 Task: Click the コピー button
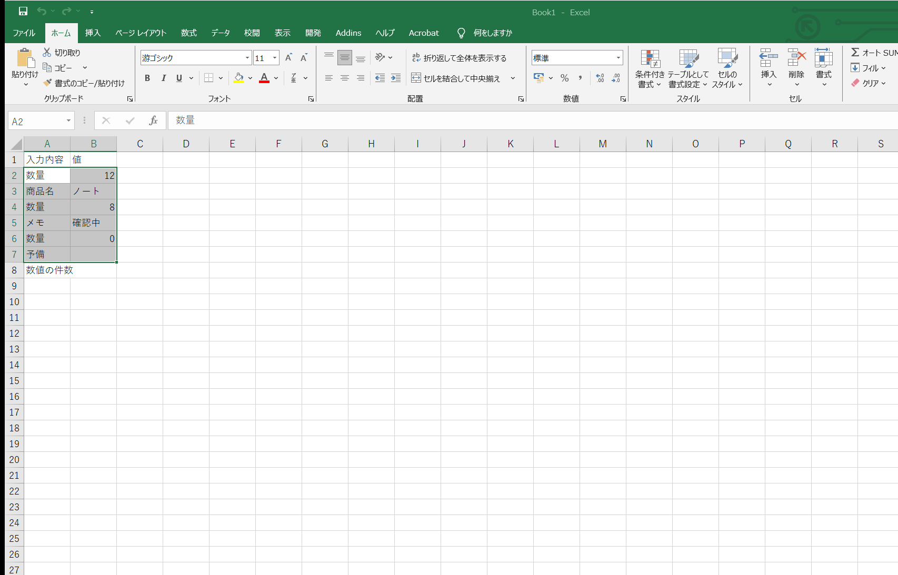click(58, 67)
